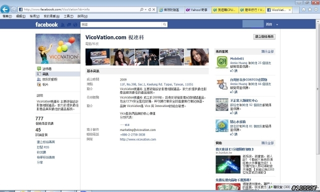Click the facebook logo

46,24
